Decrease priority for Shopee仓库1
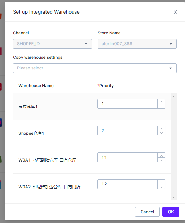The width and height of the screenshot is (185, 223). pyautogui.click(x=161, y=133)
